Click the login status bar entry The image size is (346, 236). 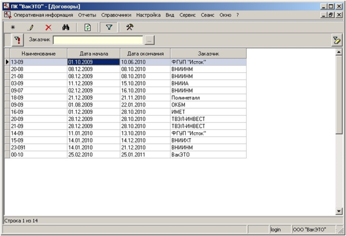[281, 230]
